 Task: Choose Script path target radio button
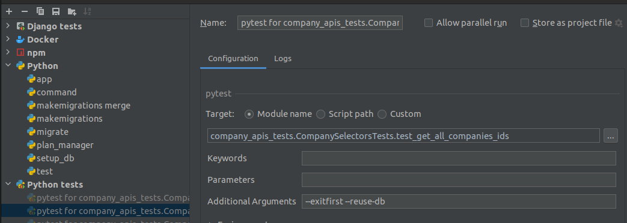(320, 114)
